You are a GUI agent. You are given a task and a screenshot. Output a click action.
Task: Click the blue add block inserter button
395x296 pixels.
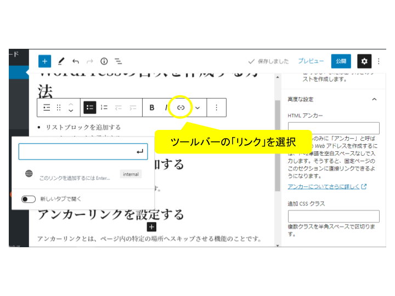coord(44,61)
